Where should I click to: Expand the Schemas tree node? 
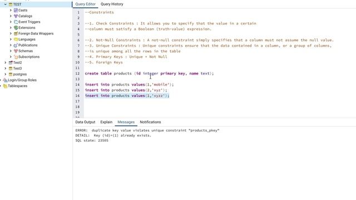[11, 51]
